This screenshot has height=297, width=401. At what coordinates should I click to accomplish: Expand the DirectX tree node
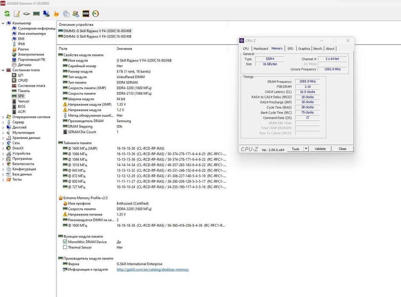tap(3, 148)
